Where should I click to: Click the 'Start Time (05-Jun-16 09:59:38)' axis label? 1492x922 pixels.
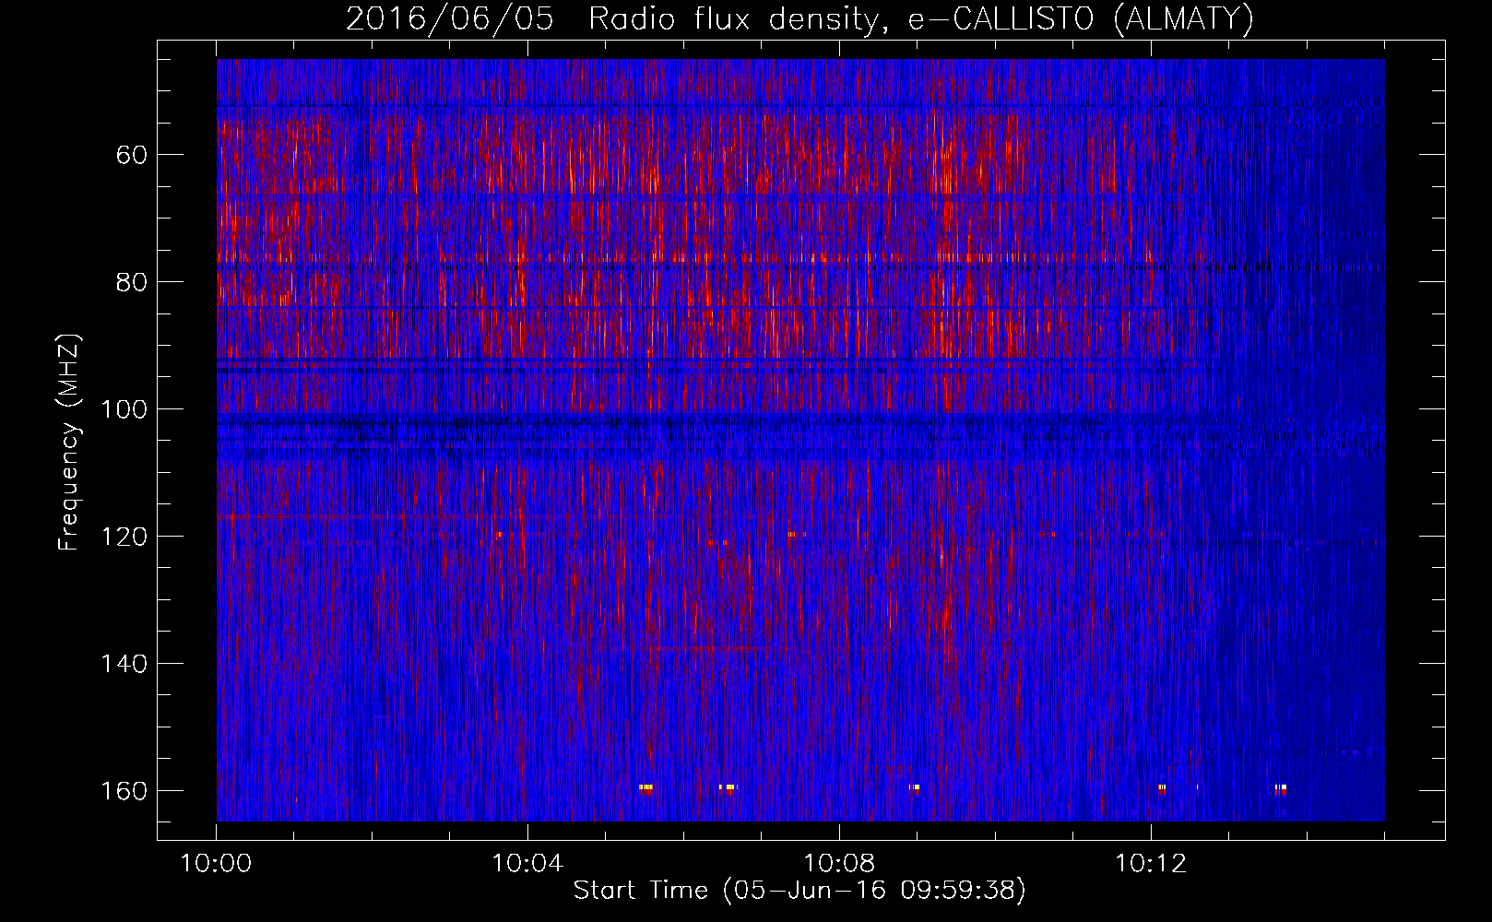pos(799,890)
